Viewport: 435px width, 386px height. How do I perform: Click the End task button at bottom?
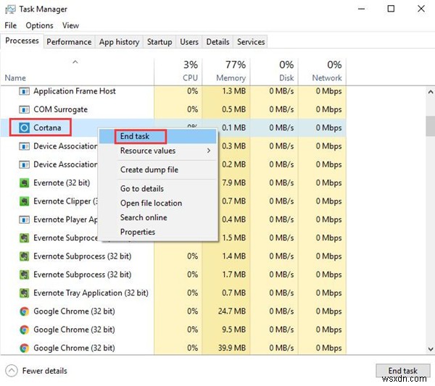(x=402, y=371)
